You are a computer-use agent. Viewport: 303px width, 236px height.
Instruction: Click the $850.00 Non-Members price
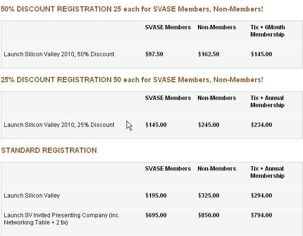point(208,215)
